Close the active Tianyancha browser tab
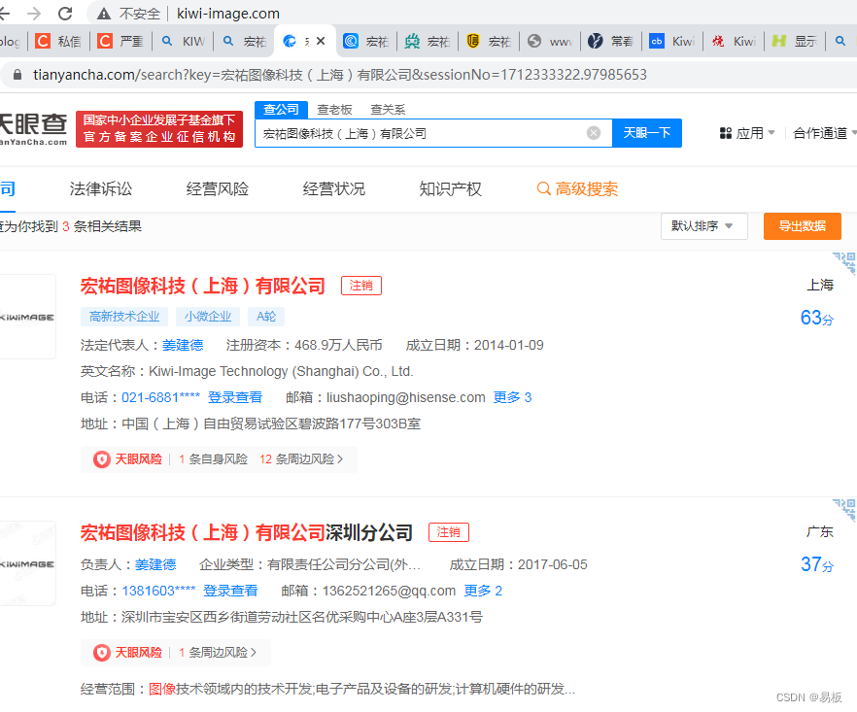The width and height of the screenshot is (857, 712). [321, 41]
